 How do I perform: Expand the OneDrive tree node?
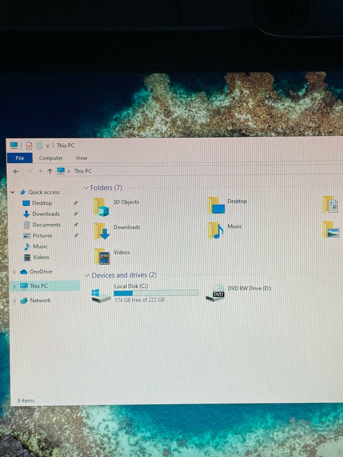coord(14,272)
